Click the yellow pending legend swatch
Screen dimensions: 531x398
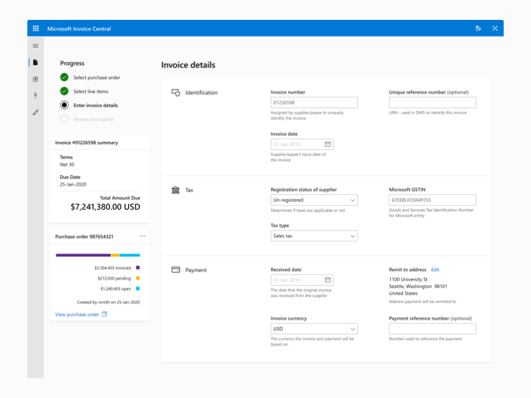click(x=138, y=278)
